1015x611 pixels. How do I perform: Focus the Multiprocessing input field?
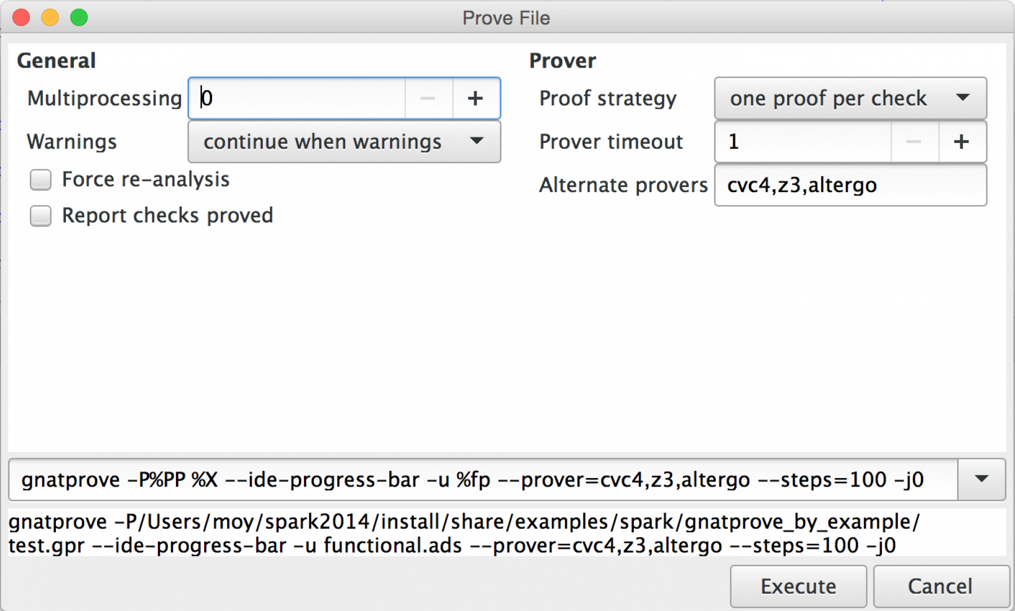click(297, 99)
